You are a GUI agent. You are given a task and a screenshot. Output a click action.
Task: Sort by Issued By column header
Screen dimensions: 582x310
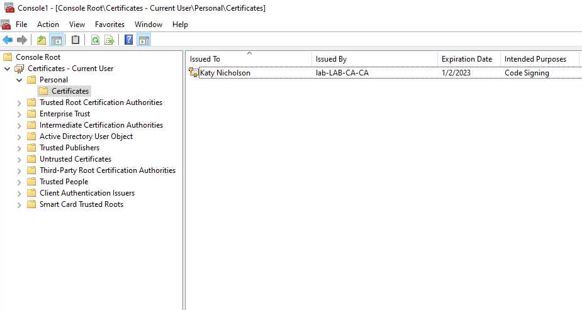(x=331, y=59)
